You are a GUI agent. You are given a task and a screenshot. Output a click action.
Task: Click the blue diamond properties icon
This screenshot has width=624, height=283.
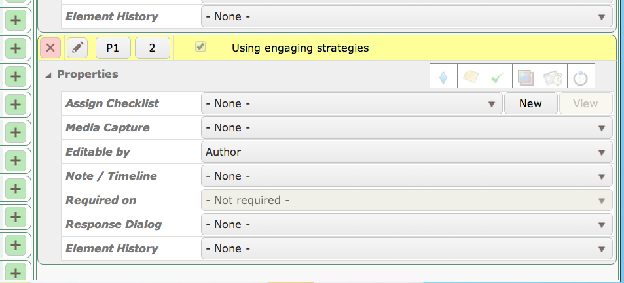pos(443,78)
